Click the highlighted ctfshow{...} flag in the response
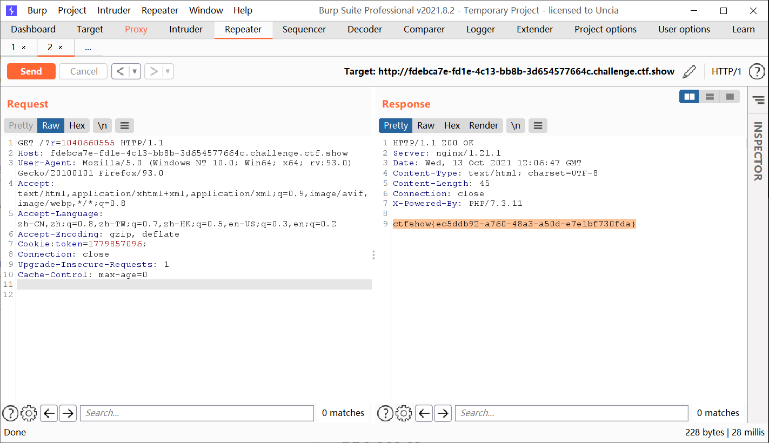769x443 pixels. tap(514, 224)
